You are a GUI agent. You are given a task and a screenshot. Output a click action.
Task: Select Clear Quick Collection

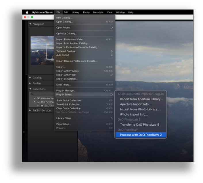pos(85,108)
